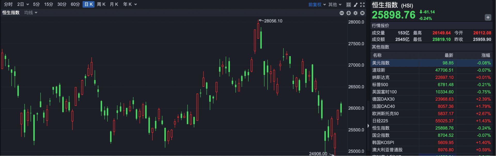Screen dimensions: 496x156
Task: Switch to 周K weekly chart tab
Action: click(x=101, y=4)
